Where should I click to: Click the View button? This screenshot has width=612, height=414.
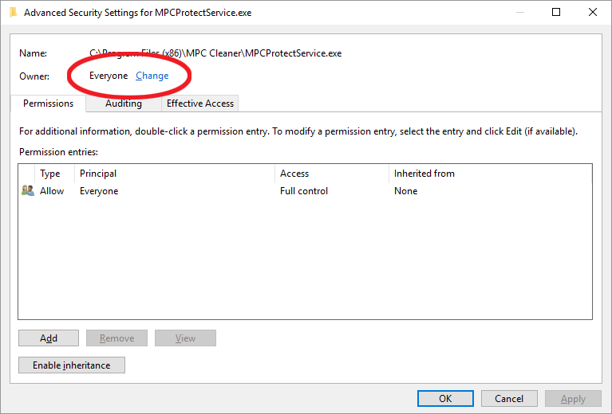point(185,338)
